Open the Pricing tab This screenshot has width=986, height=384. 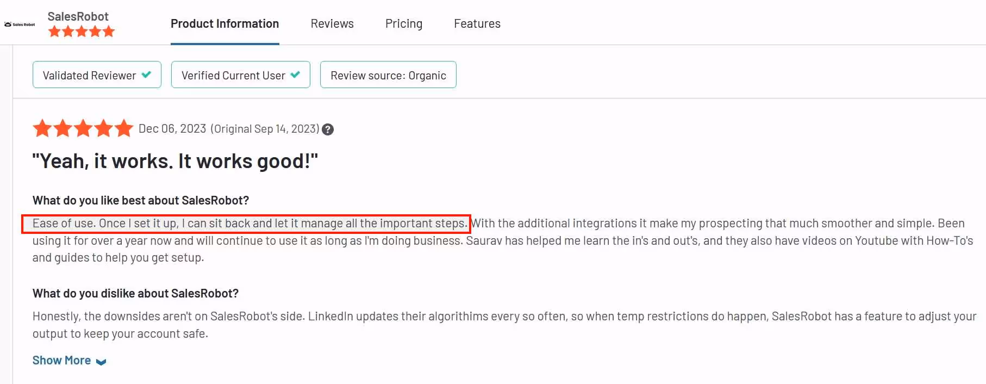(x=404, y=23)
